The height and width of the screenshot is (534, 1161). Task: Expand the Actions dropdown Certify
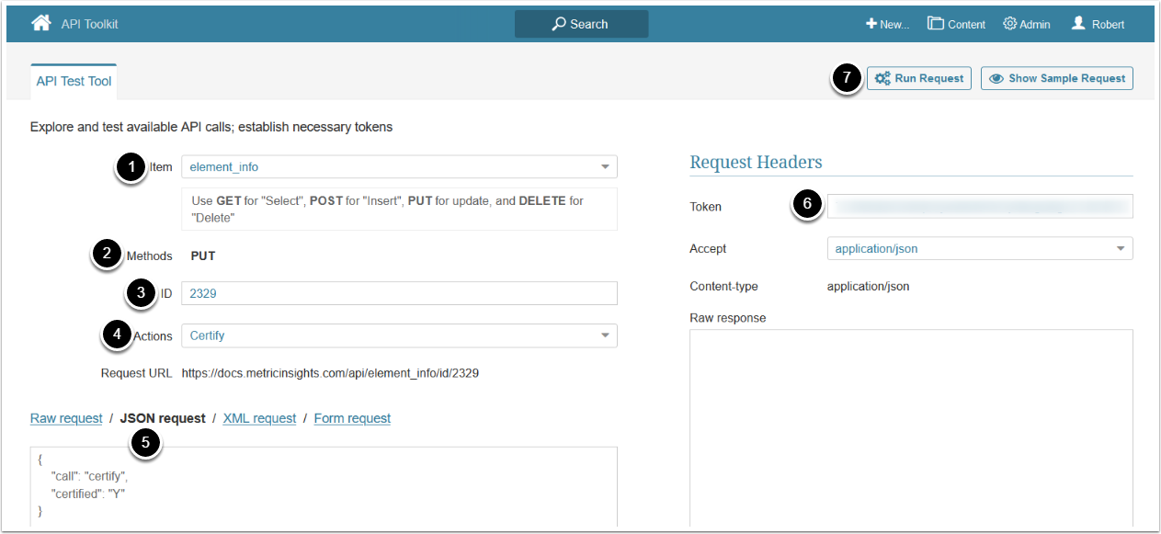point(399,335)
